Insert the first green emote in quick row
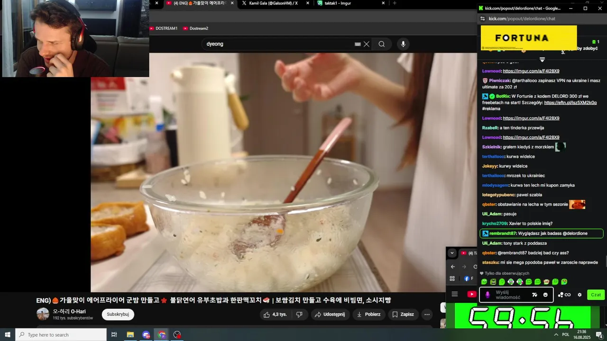This screenshot has width=607, height=341. click(x=484, y=282)
